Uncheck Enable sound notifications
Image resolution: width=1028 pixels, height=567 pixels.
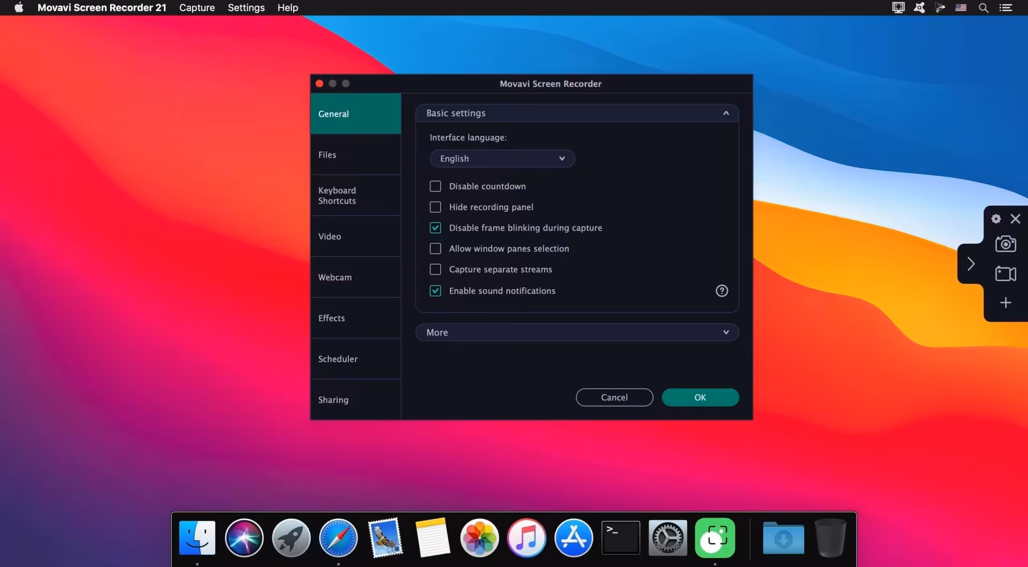click(x=435, y=291)
